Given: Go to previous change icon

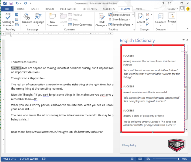Looking at the screenshot, I should [x=148, y=19].
